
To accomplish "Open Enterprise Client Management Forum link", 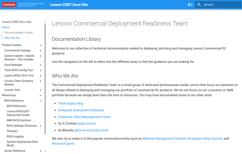I will pyautogui.click(x=84, y=117).
